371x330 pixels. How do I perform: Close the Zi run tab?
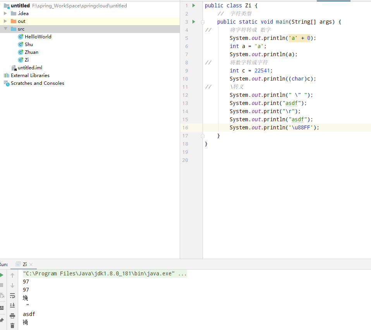31,265
